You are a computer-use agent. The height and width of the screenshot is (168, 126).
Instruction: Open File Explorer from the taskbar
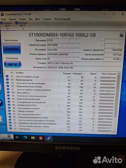coord(33,138)
